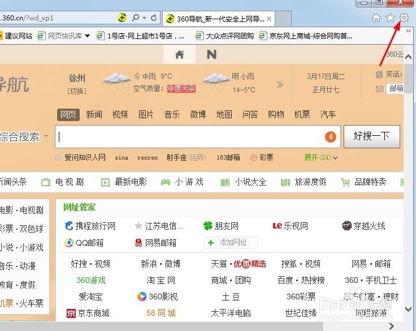Viewport: 416px width, 331px height.
Task: Click the search magnifier in address bar
Action: [x=135, y=18]
